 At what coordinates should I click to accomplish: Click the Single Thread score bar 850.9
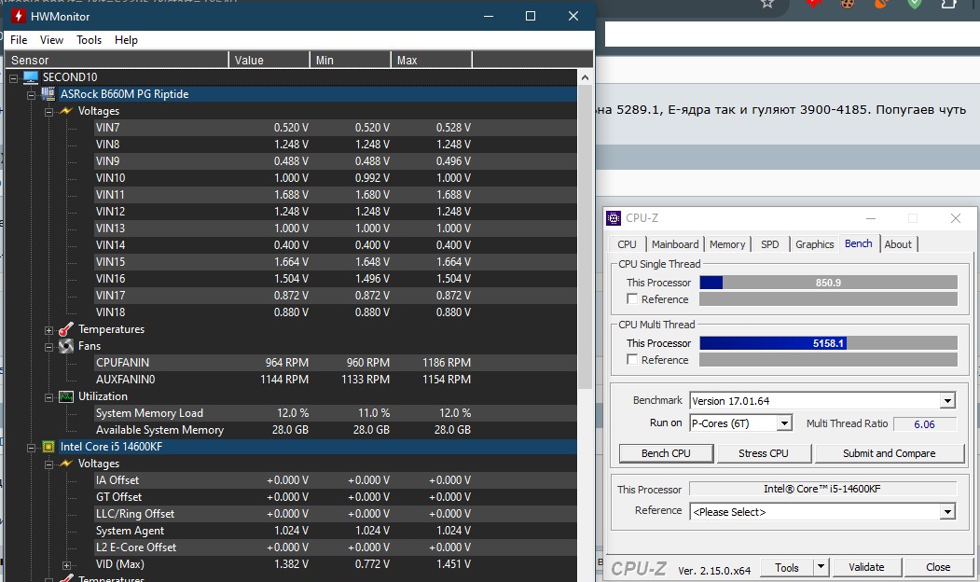[828, 283]
